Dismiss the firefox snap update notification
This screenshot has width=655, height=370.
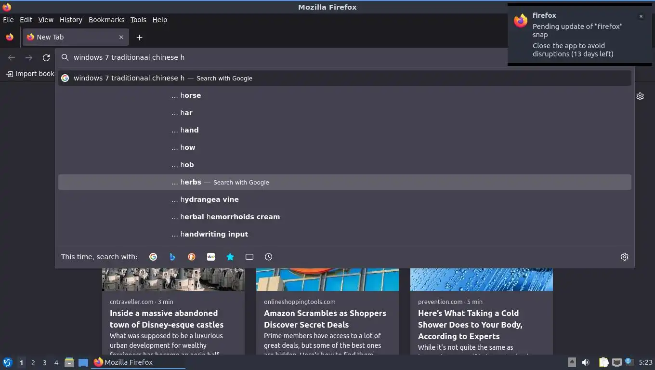tap(641, 16)
